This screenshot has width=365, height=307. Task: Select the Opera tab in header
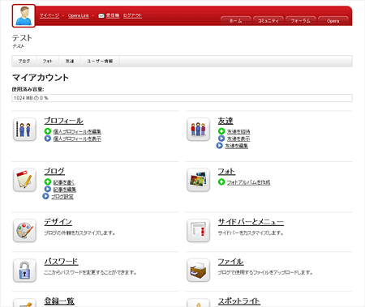click(x=333, y=21)
